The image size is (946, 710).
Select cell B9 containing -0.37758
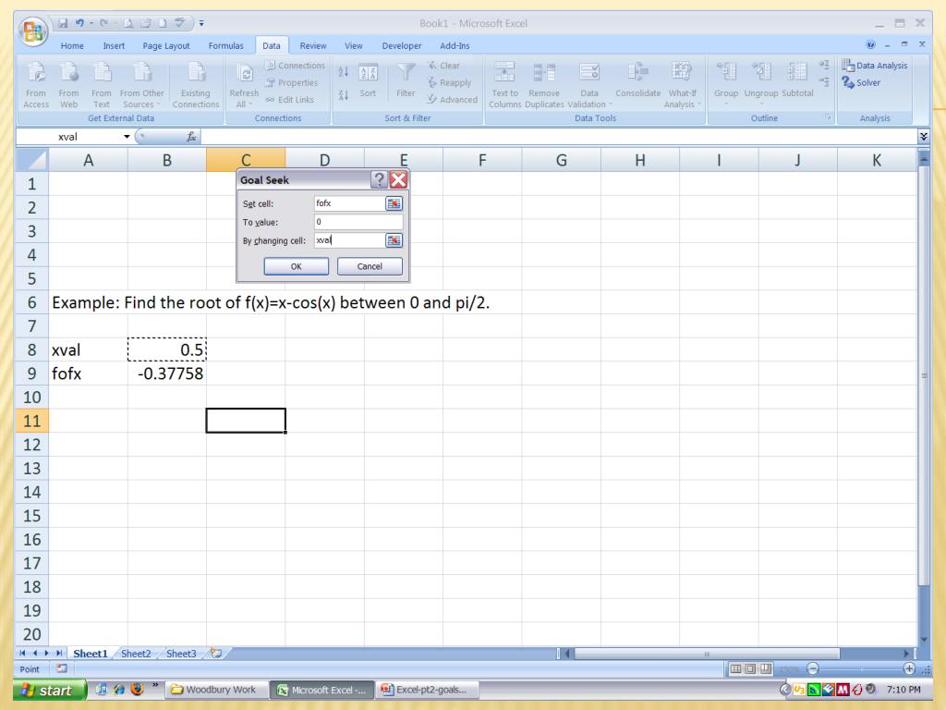click(x=167, y=373)
